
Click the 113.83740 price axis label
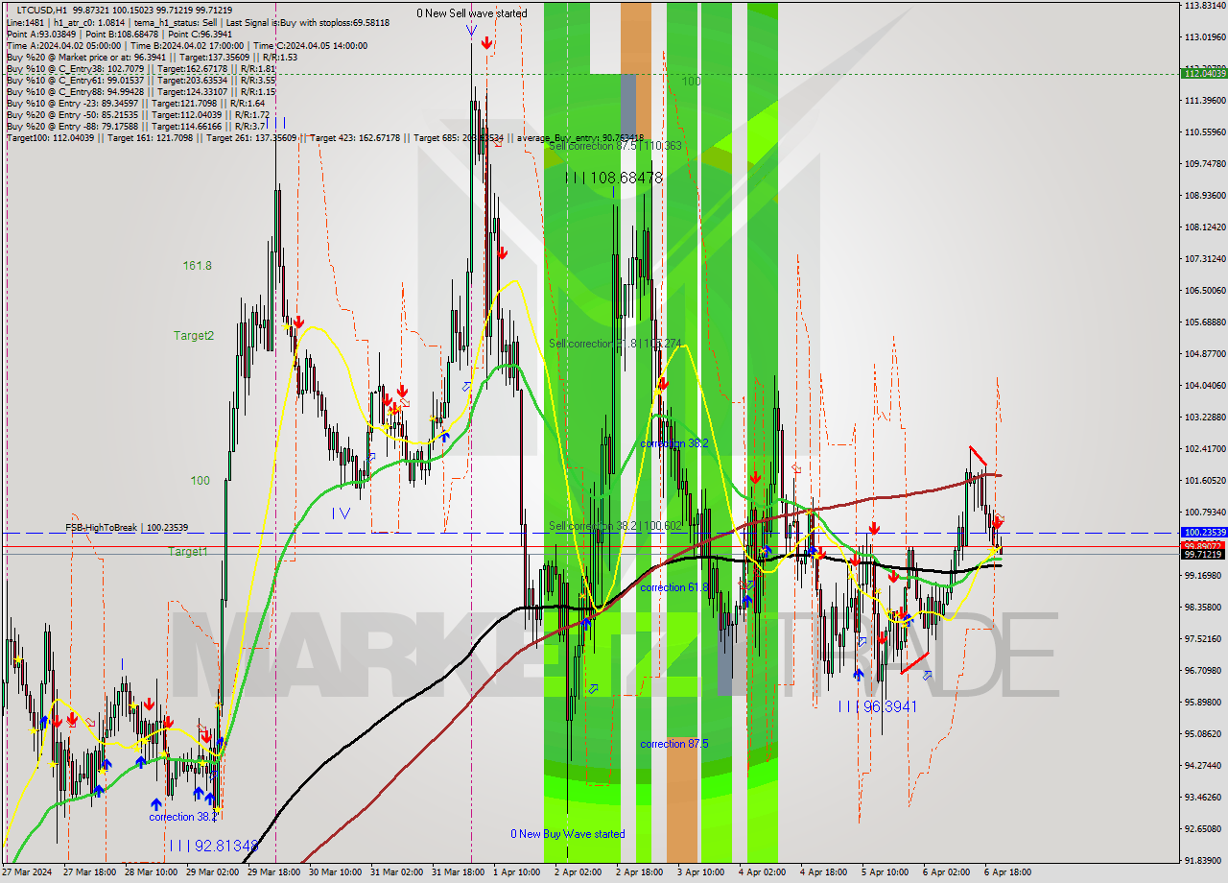(1205, 6)
